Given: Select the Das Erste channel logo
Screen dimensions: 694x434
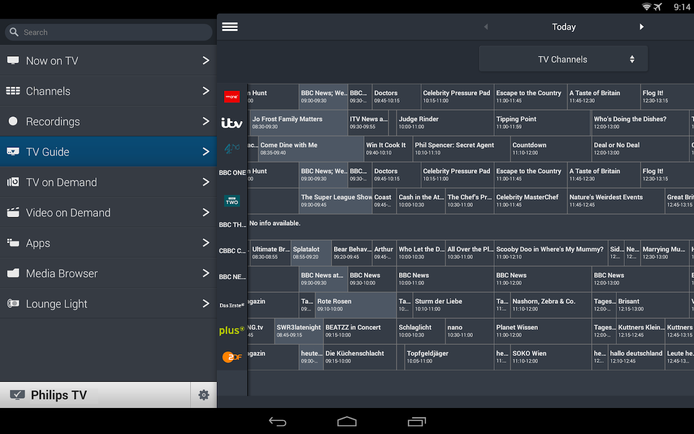Looking at the screenshot, I should [x=232, y=305].
